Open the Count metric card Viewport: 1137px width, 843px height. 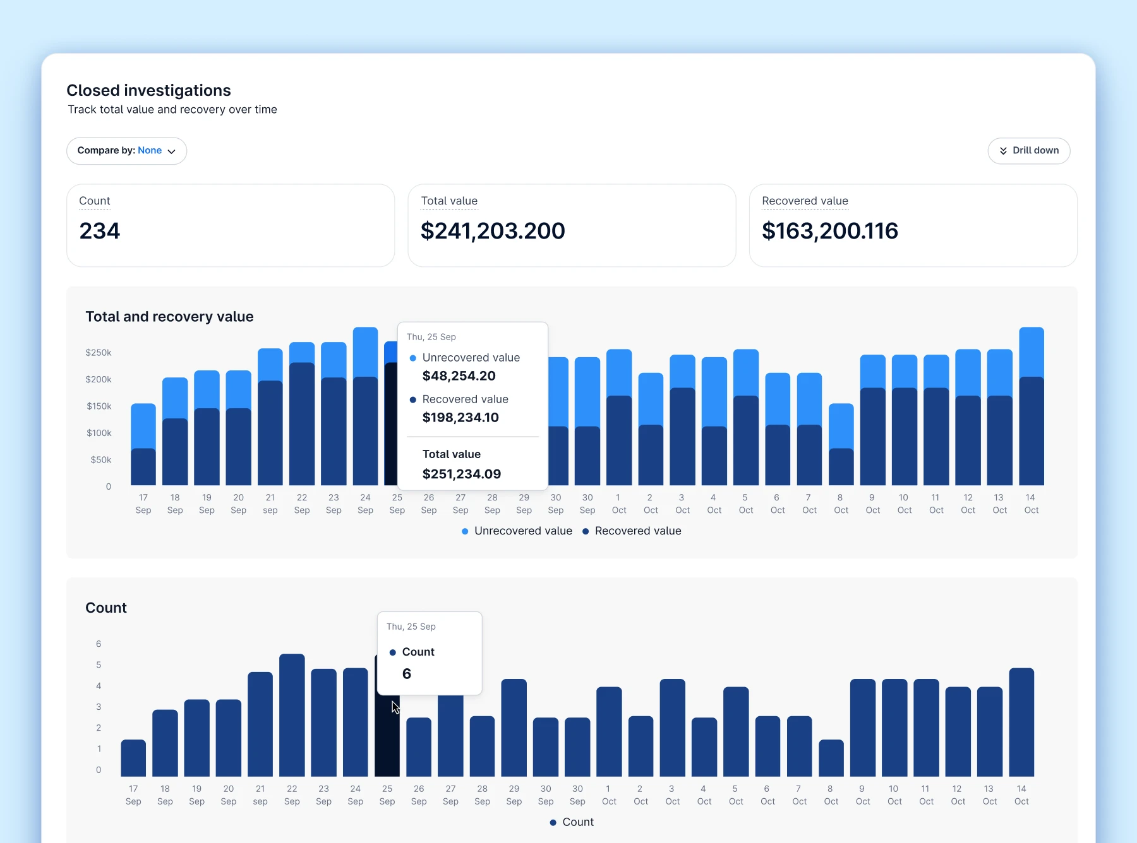pos(231,225)
